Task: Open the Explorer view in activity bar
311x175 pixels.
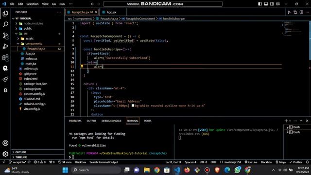Action: pyautogui.click(x=5, y=14)
